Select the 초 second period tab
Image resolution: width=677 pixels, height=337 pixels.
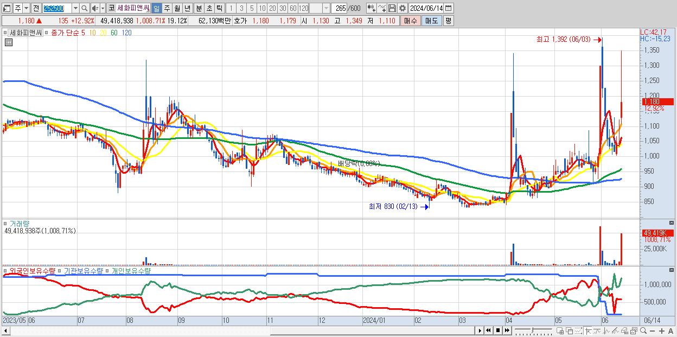209,8
